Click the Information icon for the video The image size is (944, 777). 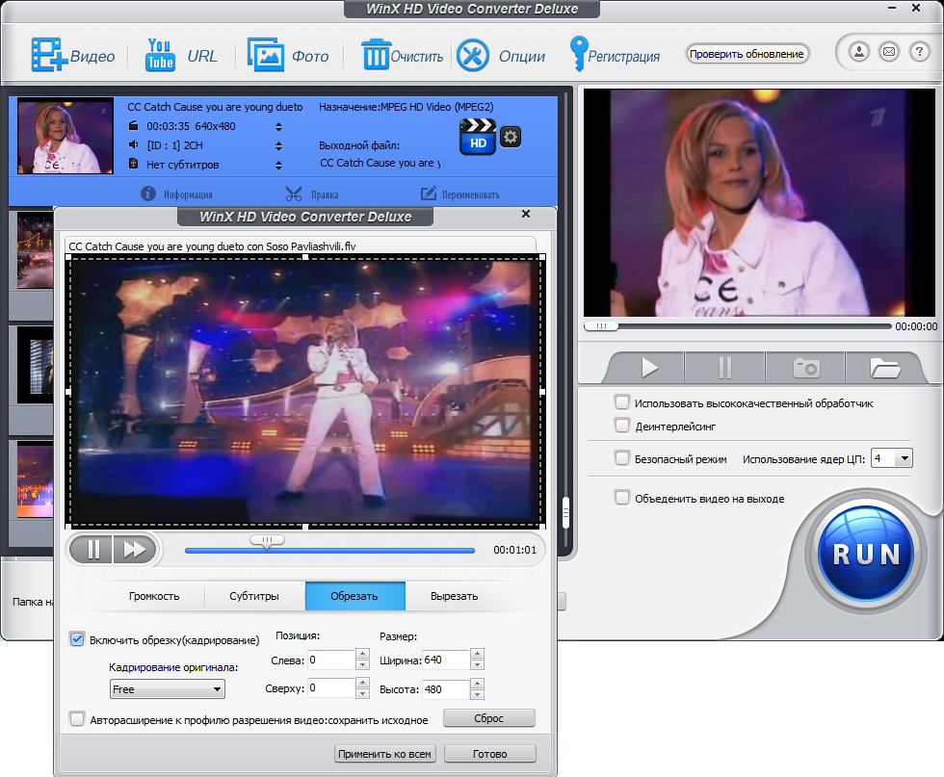coord(148,194)
